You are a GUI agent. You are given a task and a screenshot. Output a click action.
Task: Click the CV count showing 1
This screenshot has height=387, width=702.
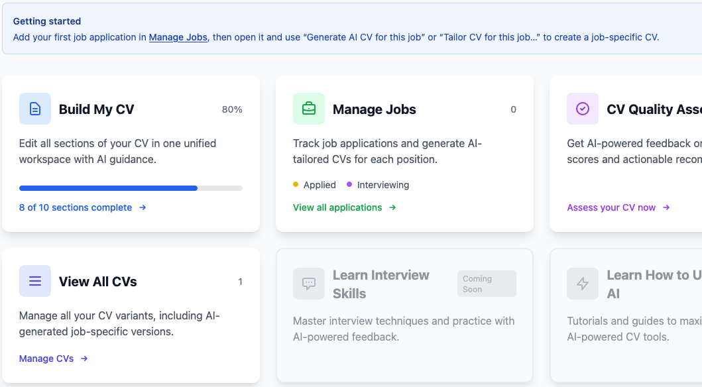click(x=241, y=281)
